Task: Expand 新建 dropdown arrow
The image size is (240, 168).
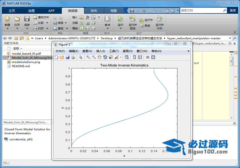Action: pos(7,29)
